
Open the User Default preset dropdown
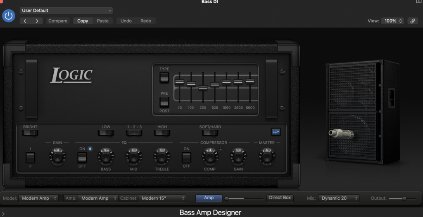tap(66, 10)
